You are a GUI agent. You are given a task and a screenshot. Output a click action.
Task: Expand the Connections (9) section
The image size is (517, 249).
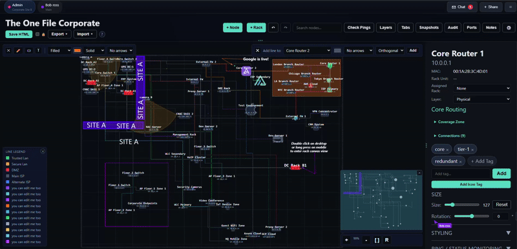point(450,135)
